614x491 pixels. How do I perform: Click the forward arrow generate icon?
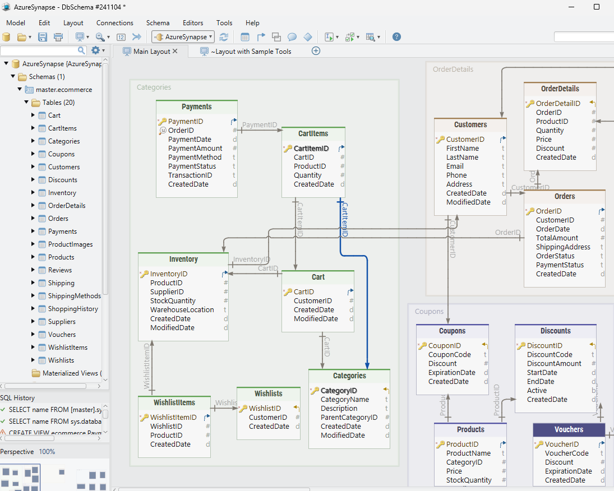[136, 37]
